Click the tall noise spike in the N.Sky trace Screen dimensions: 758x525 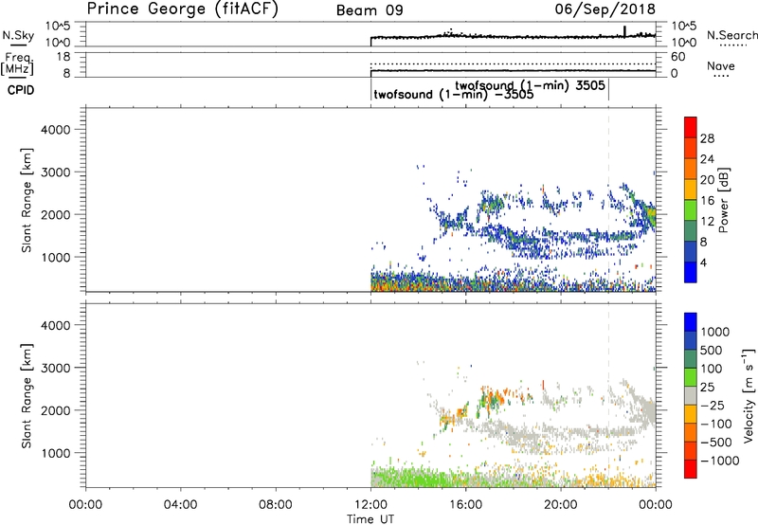(624, 31)
